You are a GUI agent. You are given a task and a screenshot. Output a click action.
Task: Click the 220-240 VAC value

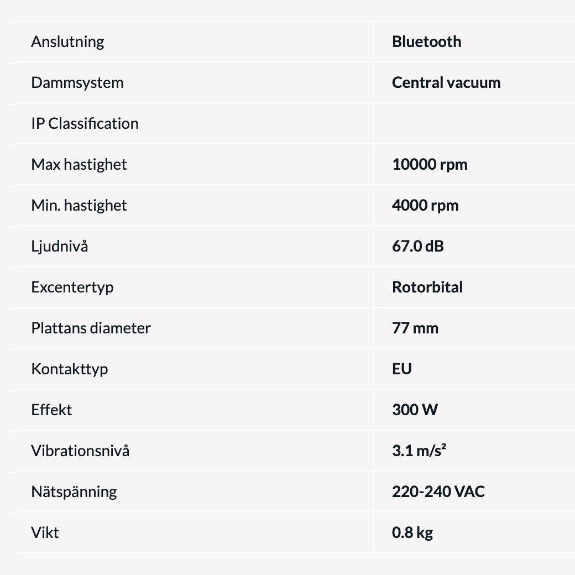[x=438, y=492]
